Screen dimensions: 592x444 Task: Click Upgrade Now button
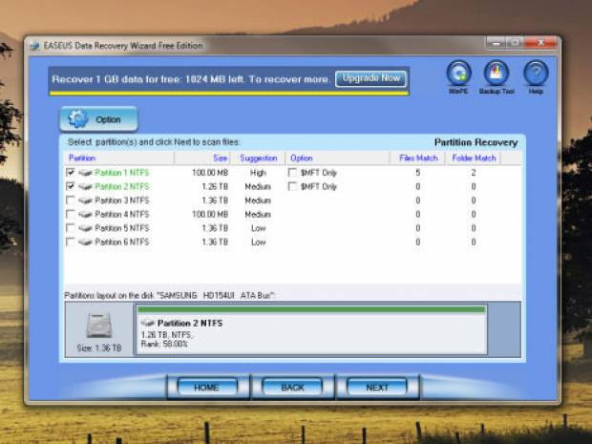coord(370,78)
